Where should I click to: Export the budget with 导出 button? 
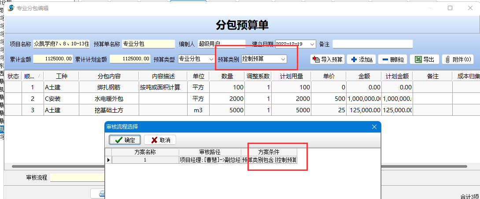tap(425, 59)
